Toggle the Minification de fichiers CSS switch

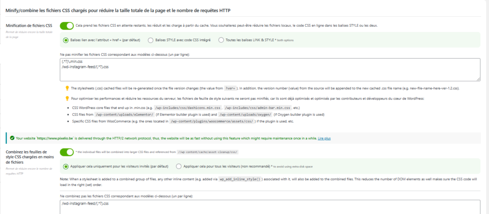point(67,25)
